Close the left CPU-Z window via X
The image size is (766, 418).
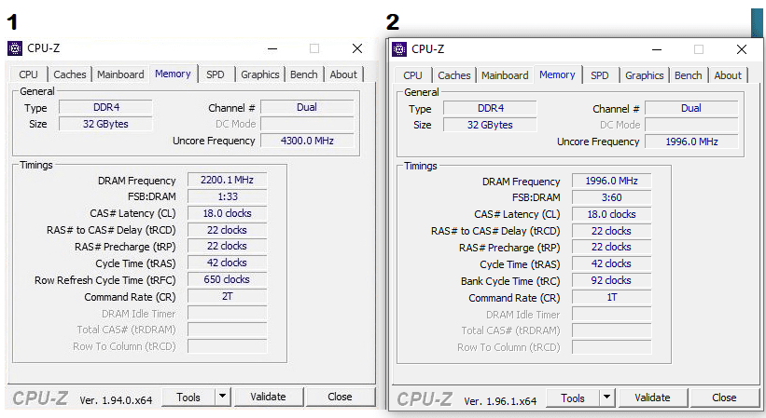[x=357, y=48]
